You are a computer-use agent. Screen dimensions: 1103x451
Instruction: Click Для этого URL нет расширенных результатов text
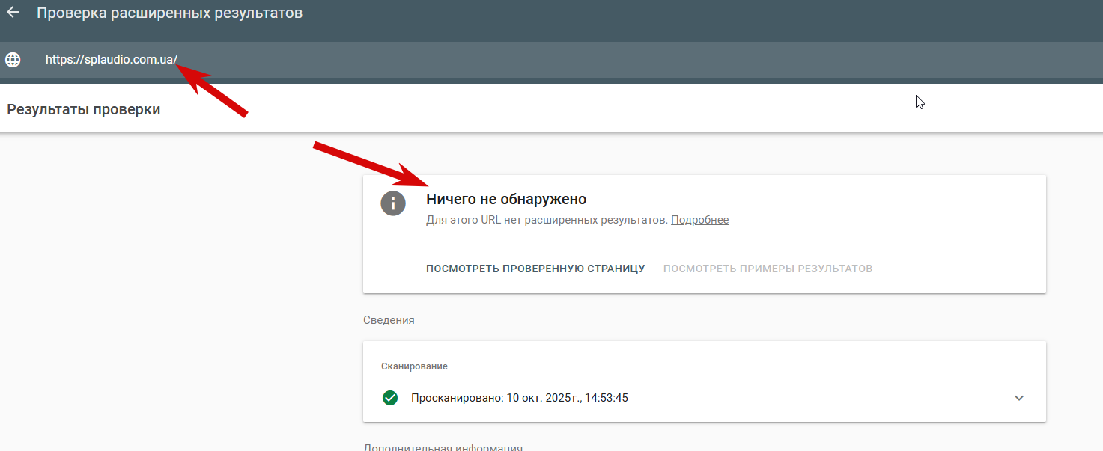(547, 220)
